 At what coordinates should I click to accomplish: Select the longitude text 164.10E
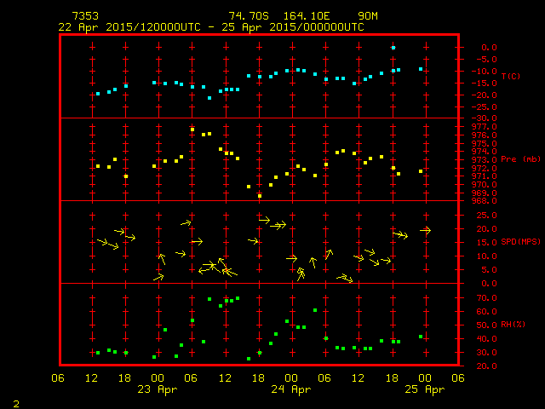pyautogui.click(x=307, y=16)
